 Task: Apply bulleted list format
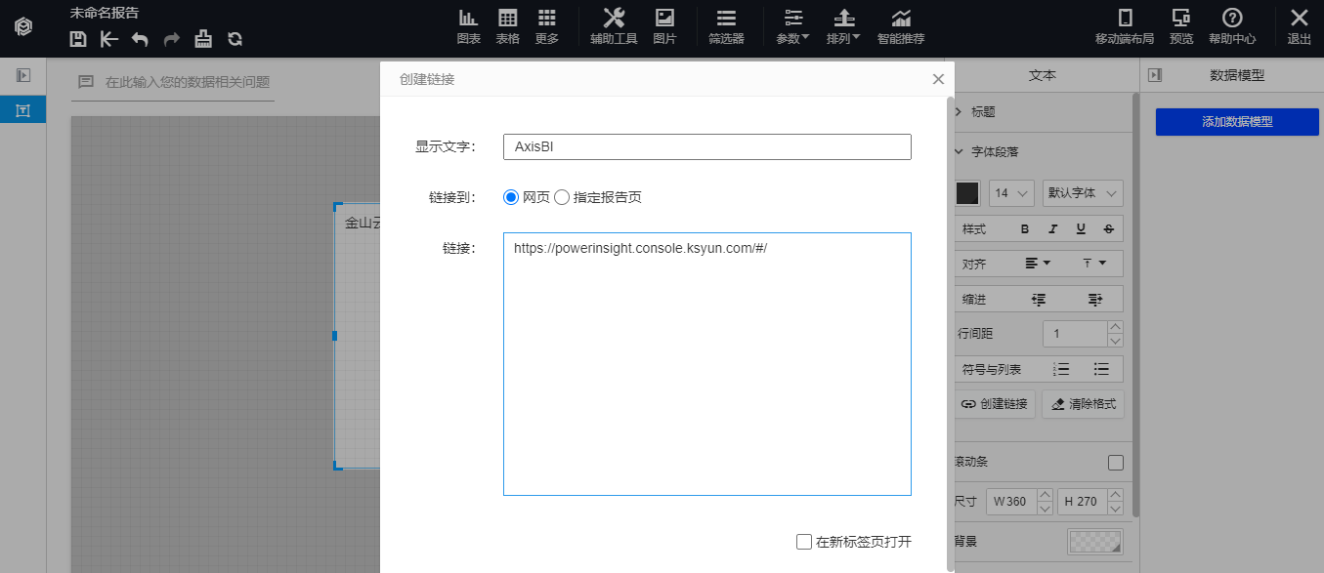pyautogui.click(x=1101, y=369)
